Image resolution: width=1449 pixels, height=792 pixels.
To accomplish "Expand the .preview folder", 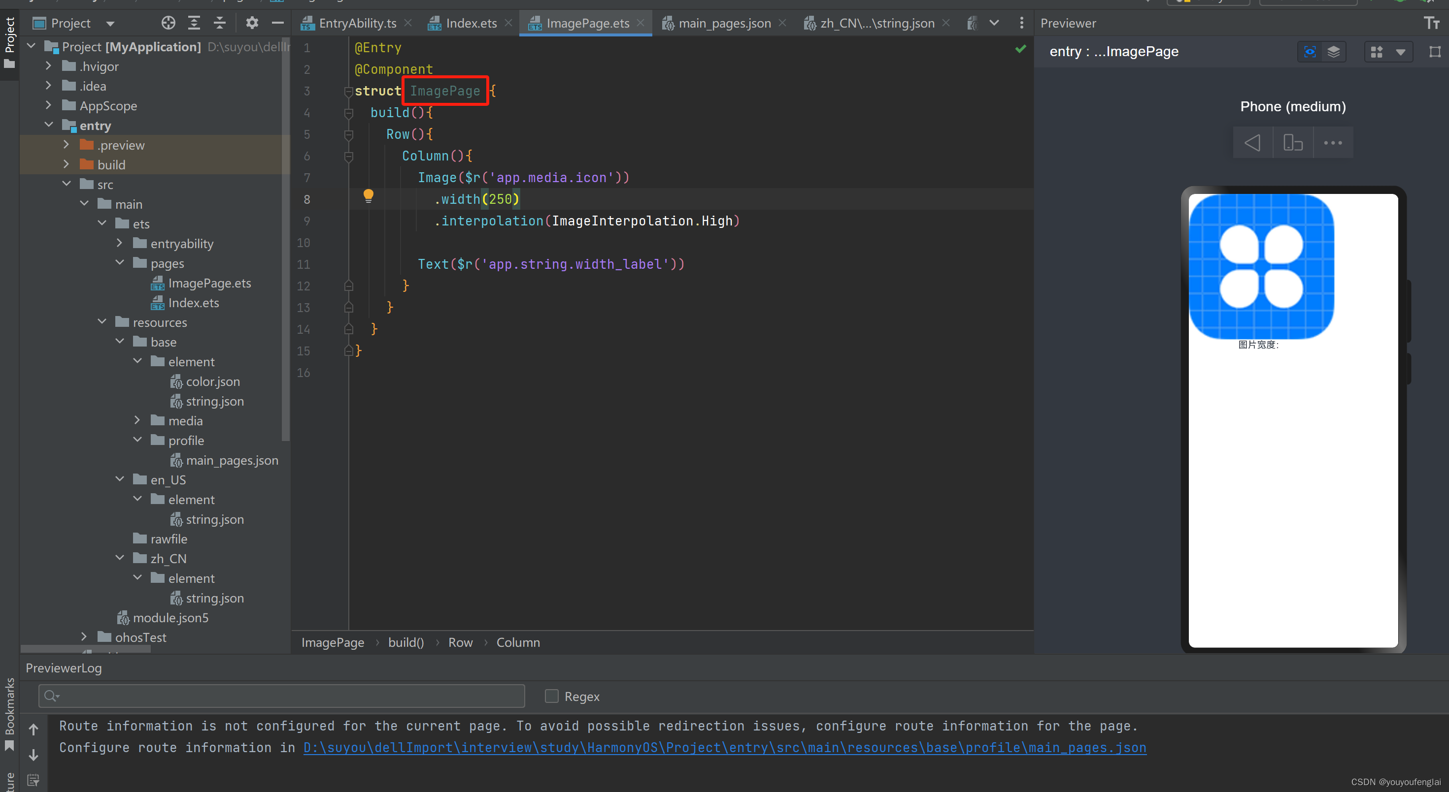I will coord(66,144).
